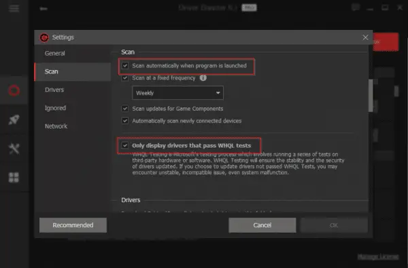Select the Drivers settings tab
The image size is (408, 268).
tap(73, 90)
